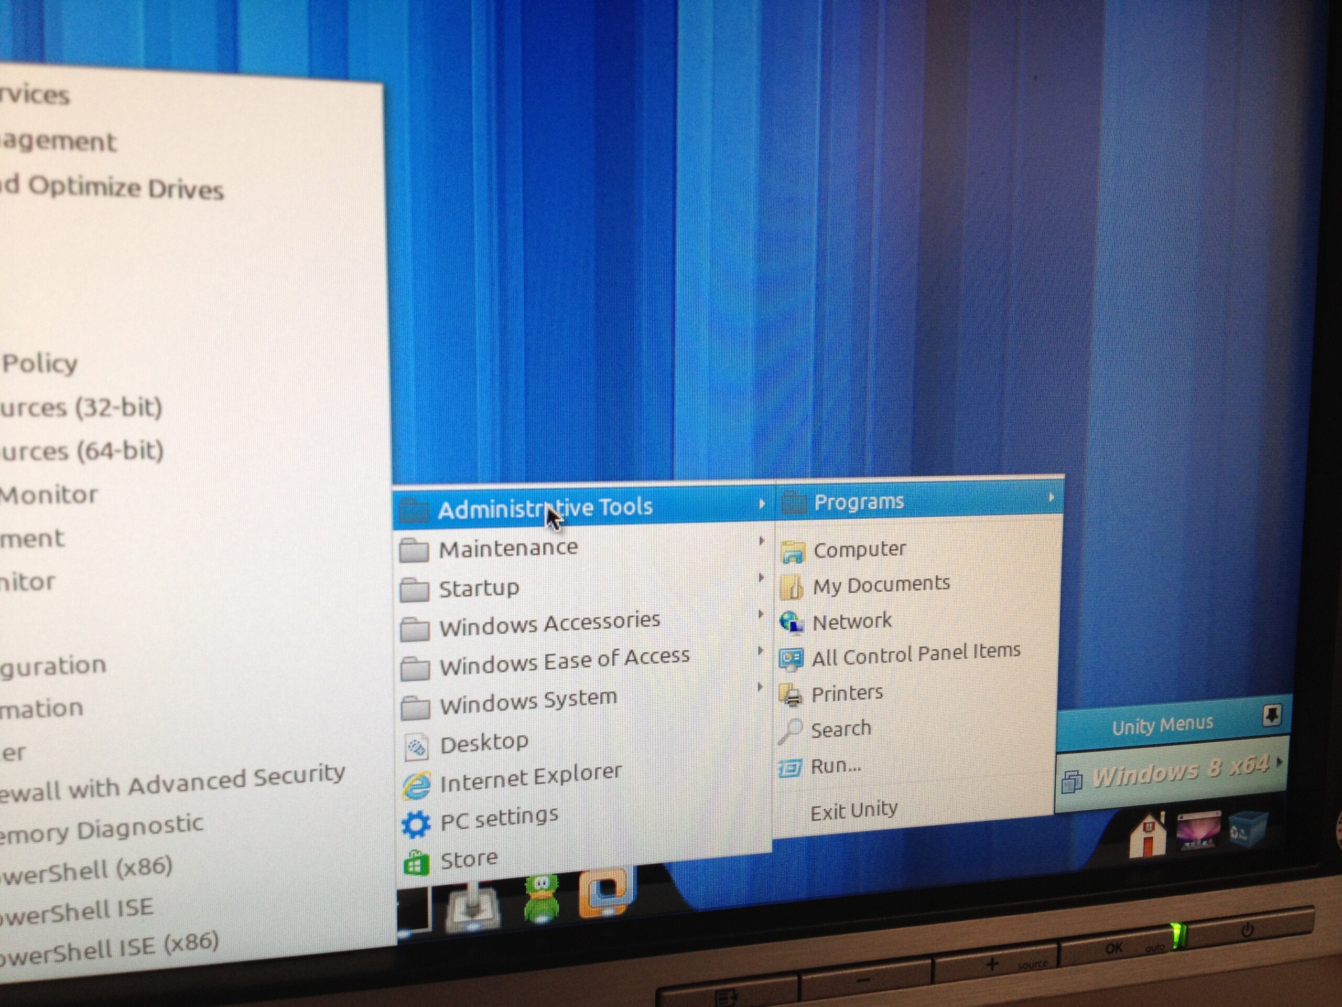1342x1007 pixels.
Task: Click the Windows Ease of Access folder icon
Action: (x=416, y=668)
